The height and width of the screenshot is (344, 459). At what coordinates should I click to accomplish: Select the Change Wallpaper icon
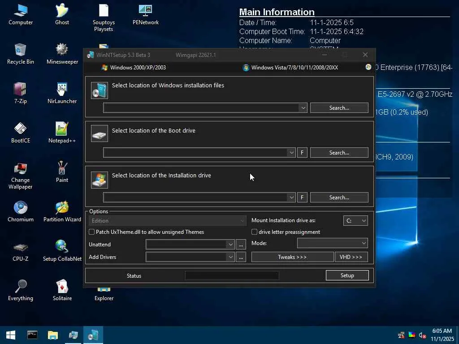[x=21, y=176]
